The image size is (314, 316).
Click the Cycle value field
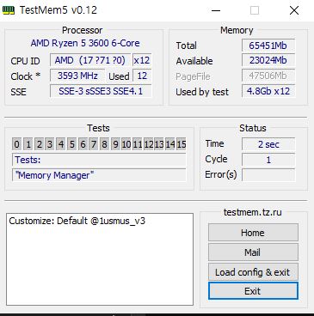[268, 160]
